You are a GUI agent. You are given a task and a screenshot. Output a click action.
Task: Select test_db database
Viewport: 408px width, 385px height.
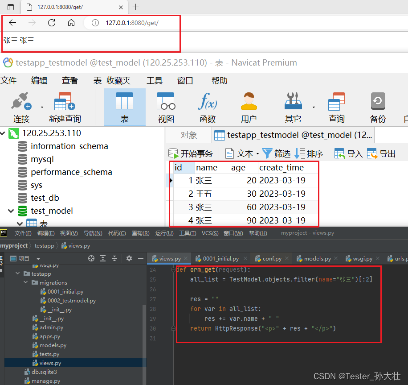point(45,198)
